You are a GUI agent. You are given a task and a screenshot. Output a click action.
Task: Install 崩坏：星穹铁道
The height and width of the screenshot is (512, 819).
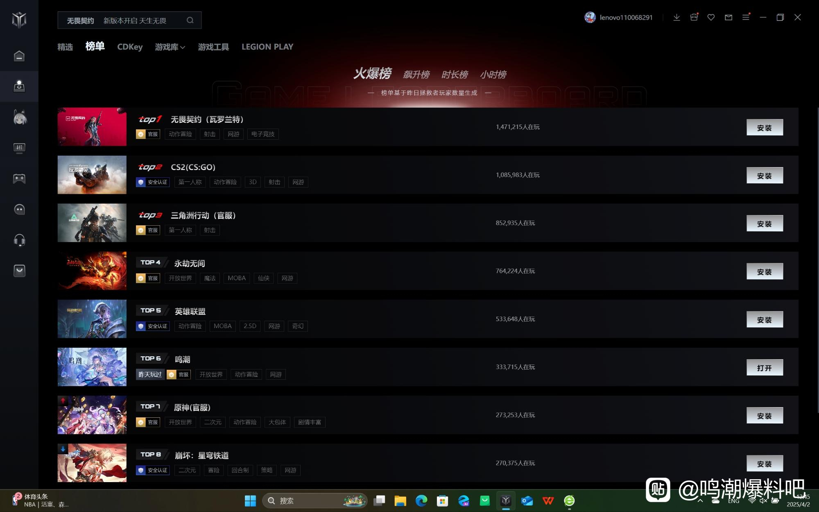click(765, 463)
